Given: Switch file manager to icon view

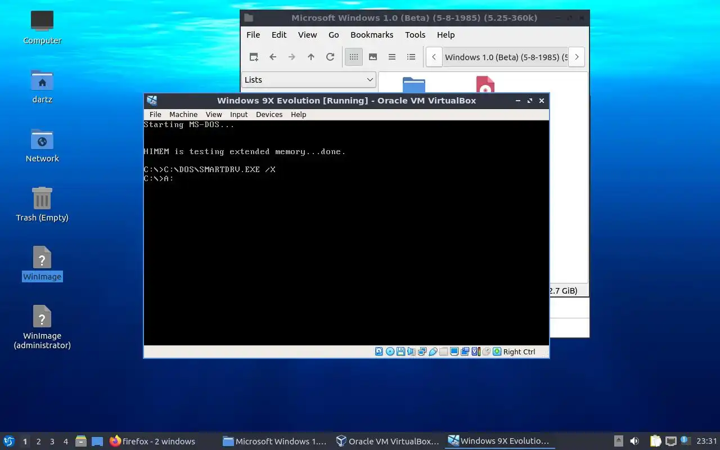Looking at the screenshot, I should pos(354,57).
